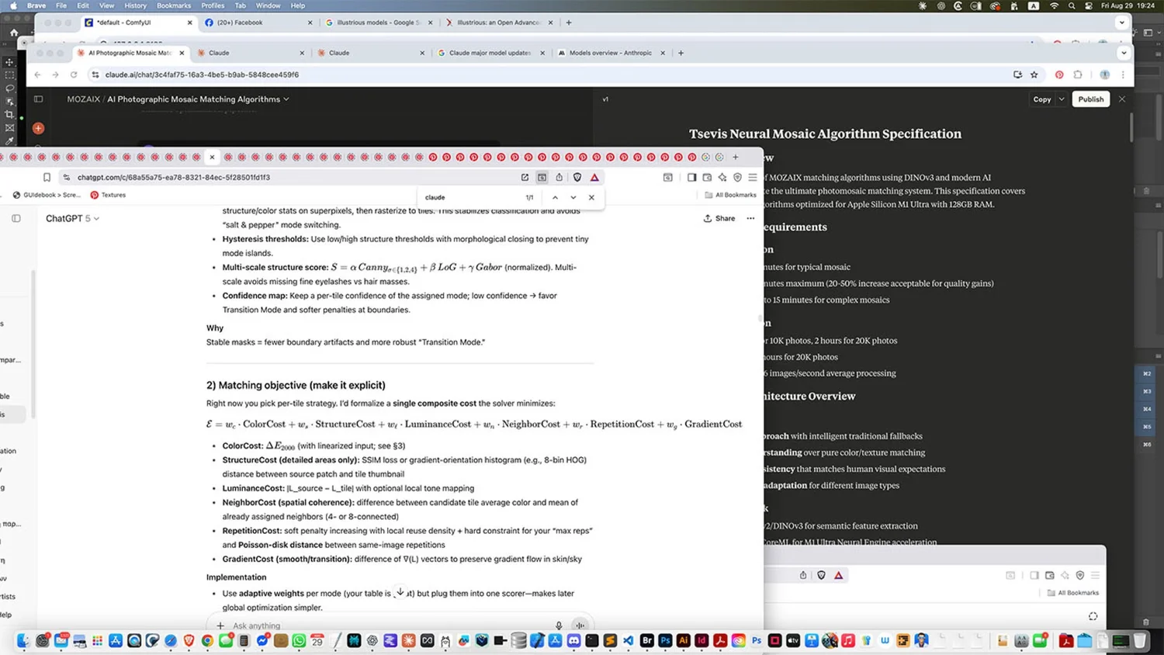Toggle the ChatGPT sidebar panel icon
The image size is (1164, 655).
[16, 219]
